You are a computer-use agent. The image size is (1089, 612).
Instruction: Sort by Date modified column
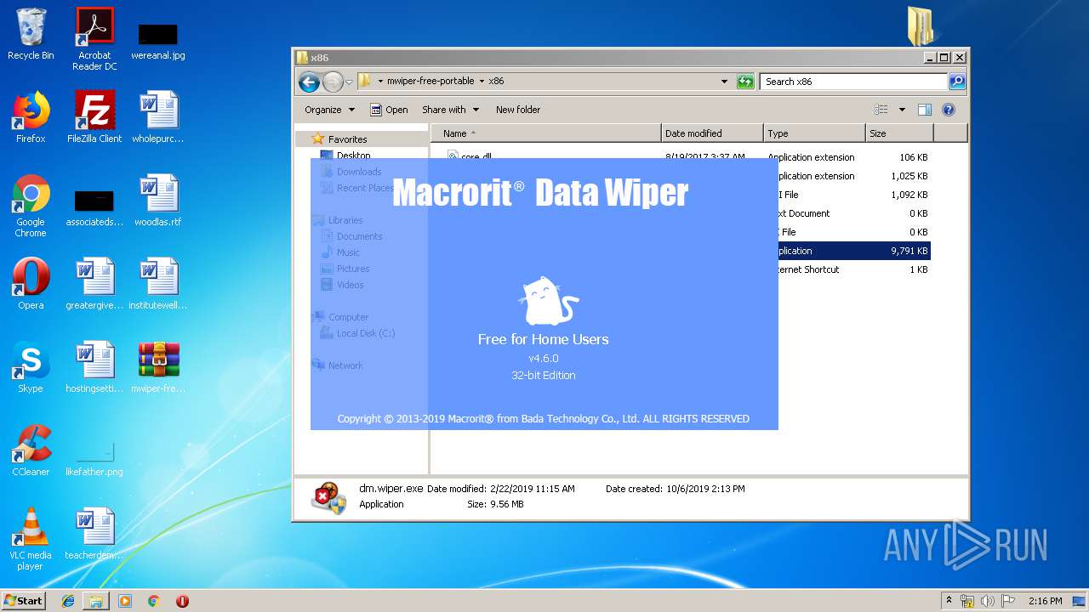[x=712, y=133]
